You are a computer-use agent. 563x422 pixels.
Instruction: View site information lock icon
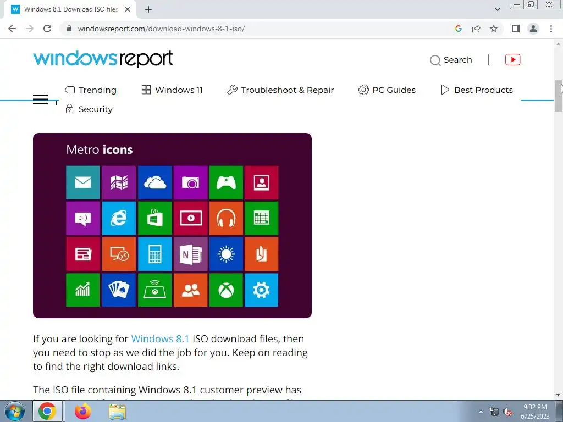pyautogui.click(x=69, y=29)
